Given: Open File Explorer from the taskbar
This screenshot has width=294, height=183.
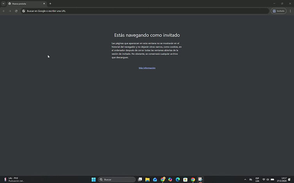Looking at the screenshot, I should tap(147, 179).
